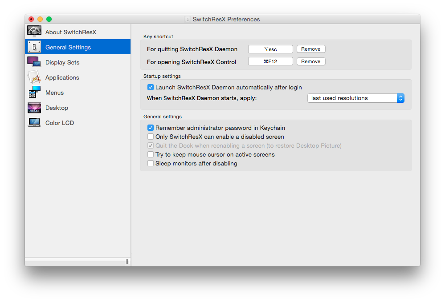Click the Desktop sidebar icon
445x302 pixels.
(34, 108)
